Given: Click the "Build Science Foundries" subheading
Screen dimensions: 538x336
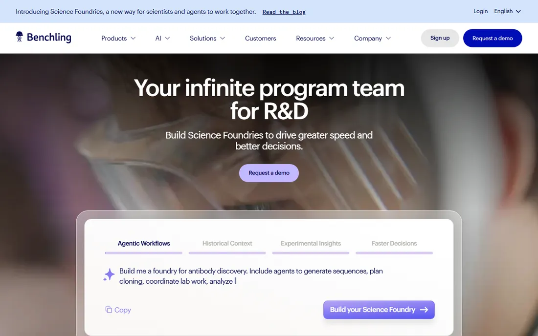Looking at the screenshot, I should [x=269, y=141].
